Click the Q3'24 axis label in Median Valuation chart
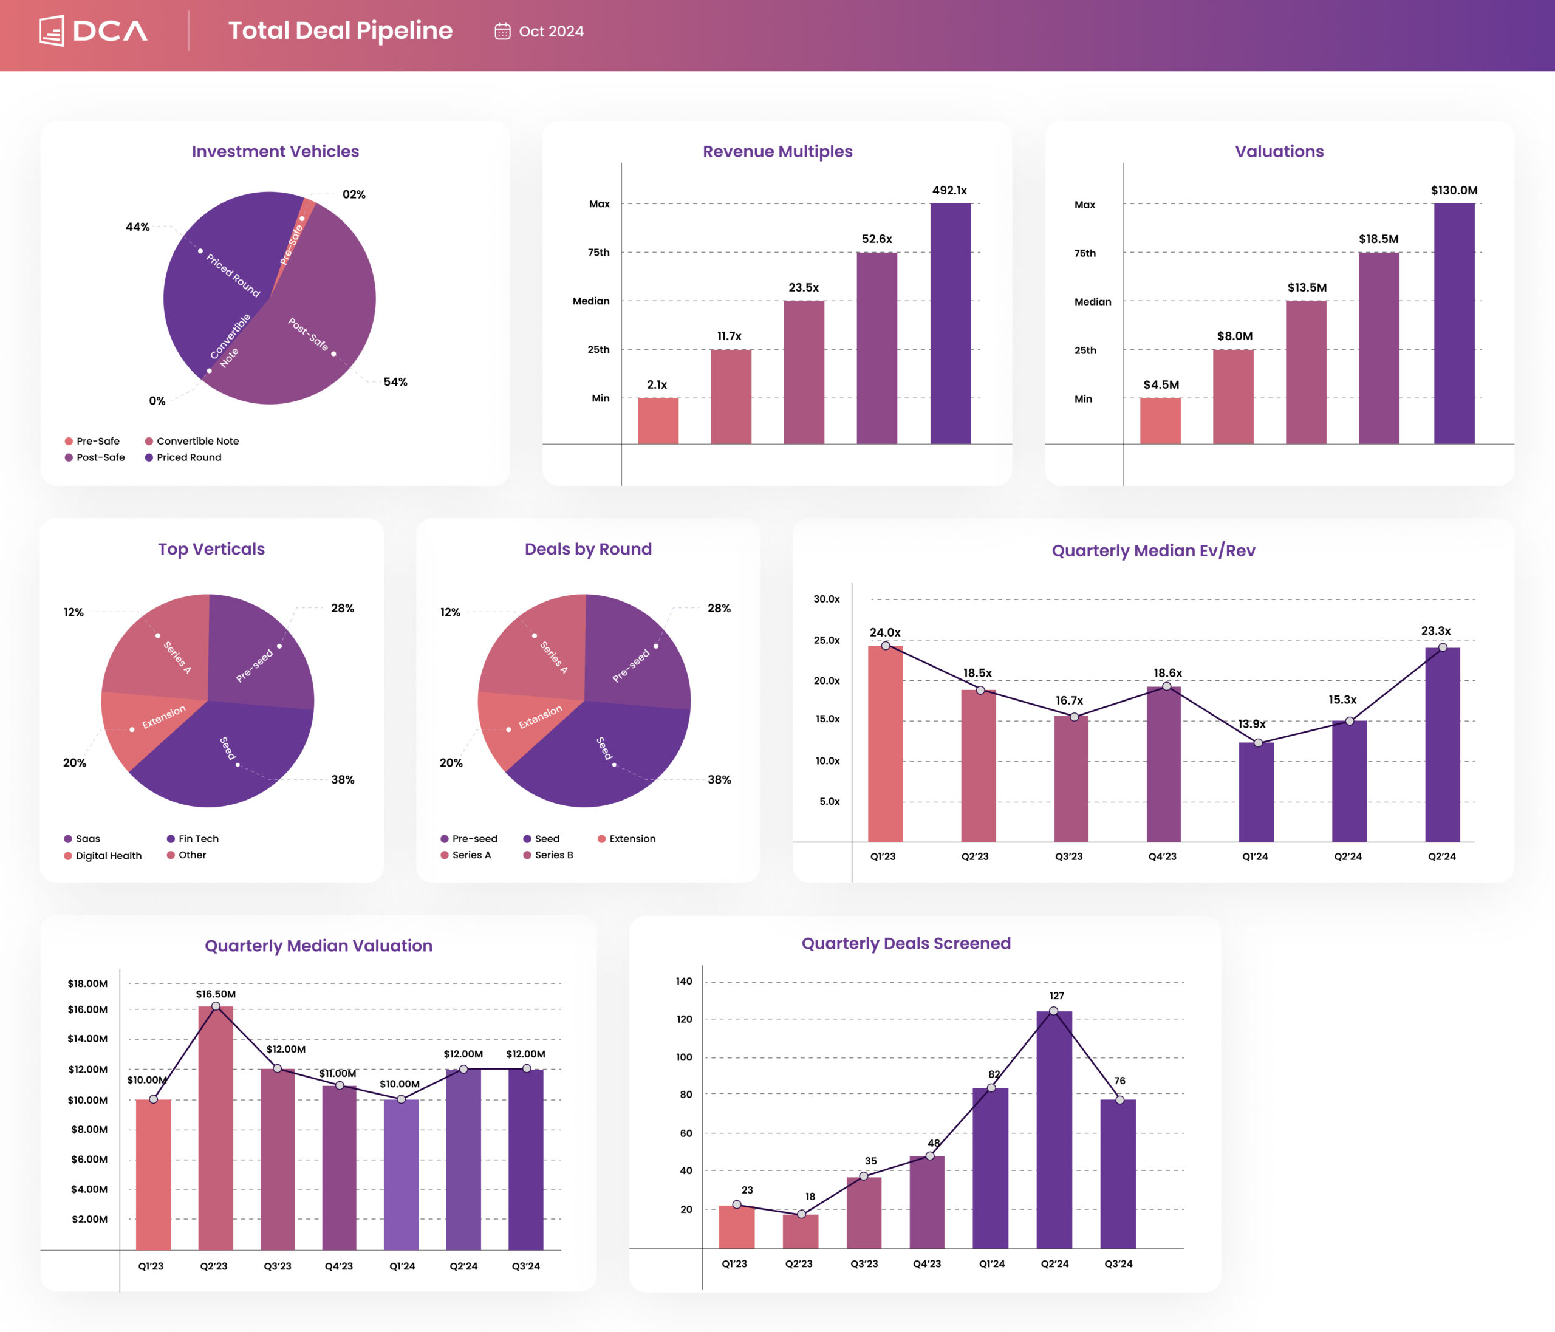 [525, 1266]
